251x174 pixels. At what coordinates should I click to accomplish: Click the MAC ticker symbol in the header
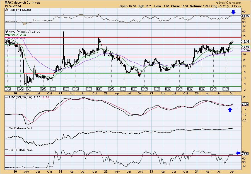[8, 3]
